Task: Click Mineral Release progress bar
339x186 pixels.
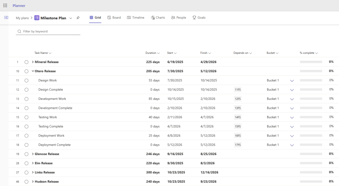Action: (x=311, y=62)
